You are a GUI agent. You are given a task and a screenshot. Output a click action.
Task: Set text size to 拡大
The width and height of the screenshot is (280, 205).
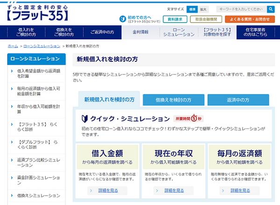(203, 9)
